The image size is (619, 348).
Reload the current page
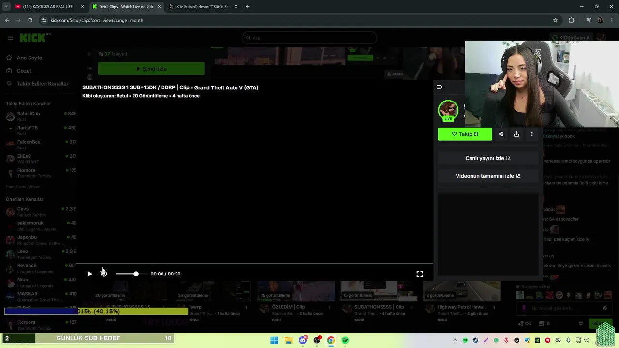(30, 20)
